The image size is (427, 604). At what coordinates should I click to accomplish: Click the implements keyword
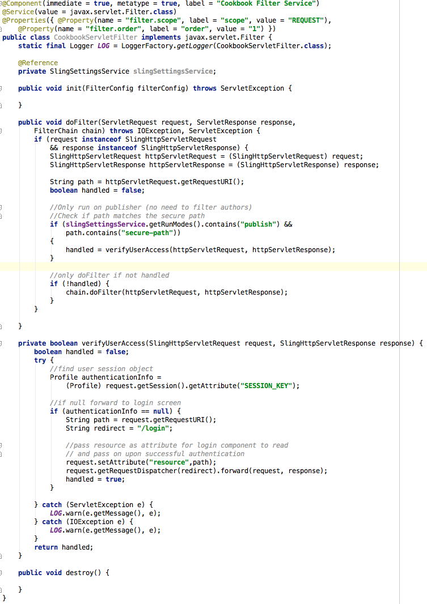pyautogui.click(x=160, y=37)
